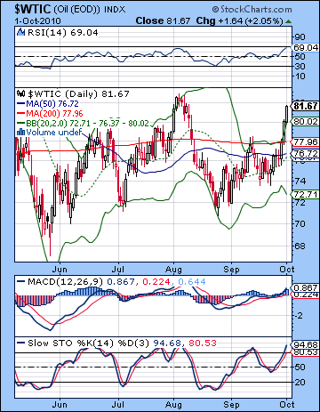Click the 69.04 RSI value tag
320x412 pixels.
[305, 47]
